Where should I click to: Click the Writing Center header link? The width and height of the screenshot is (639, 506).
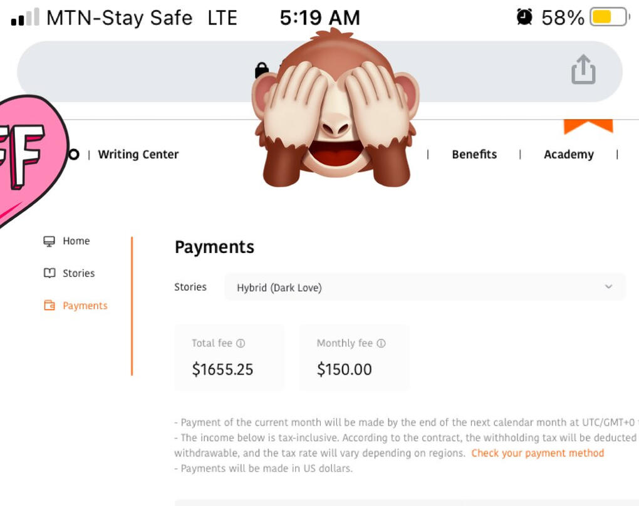point(138,155)
